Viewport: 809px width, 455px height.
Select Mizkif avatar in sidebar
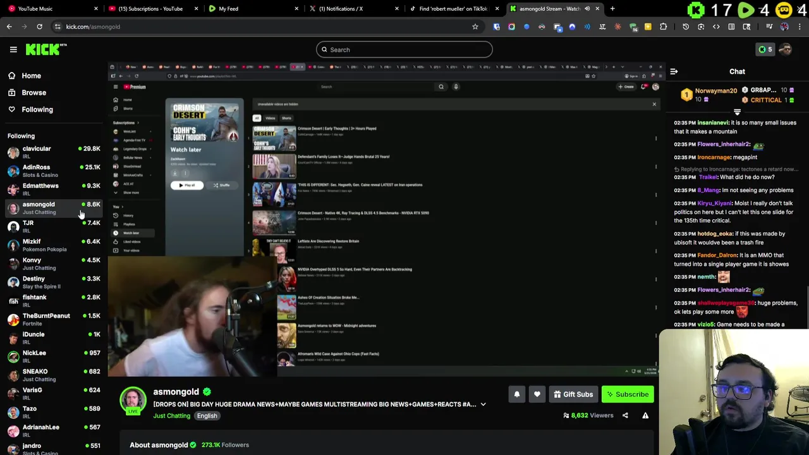click(13, 245)
